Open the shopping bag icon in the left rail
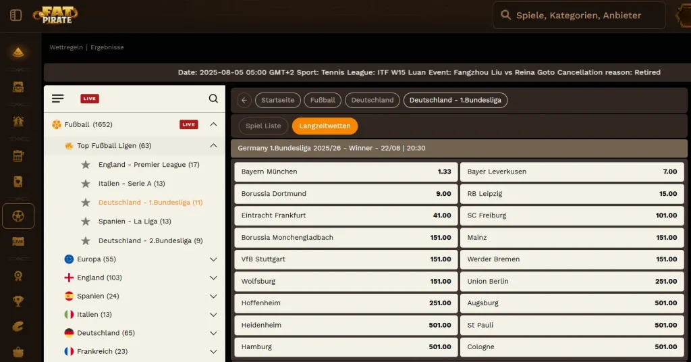The image size is (691, 362). coord(18,352)
